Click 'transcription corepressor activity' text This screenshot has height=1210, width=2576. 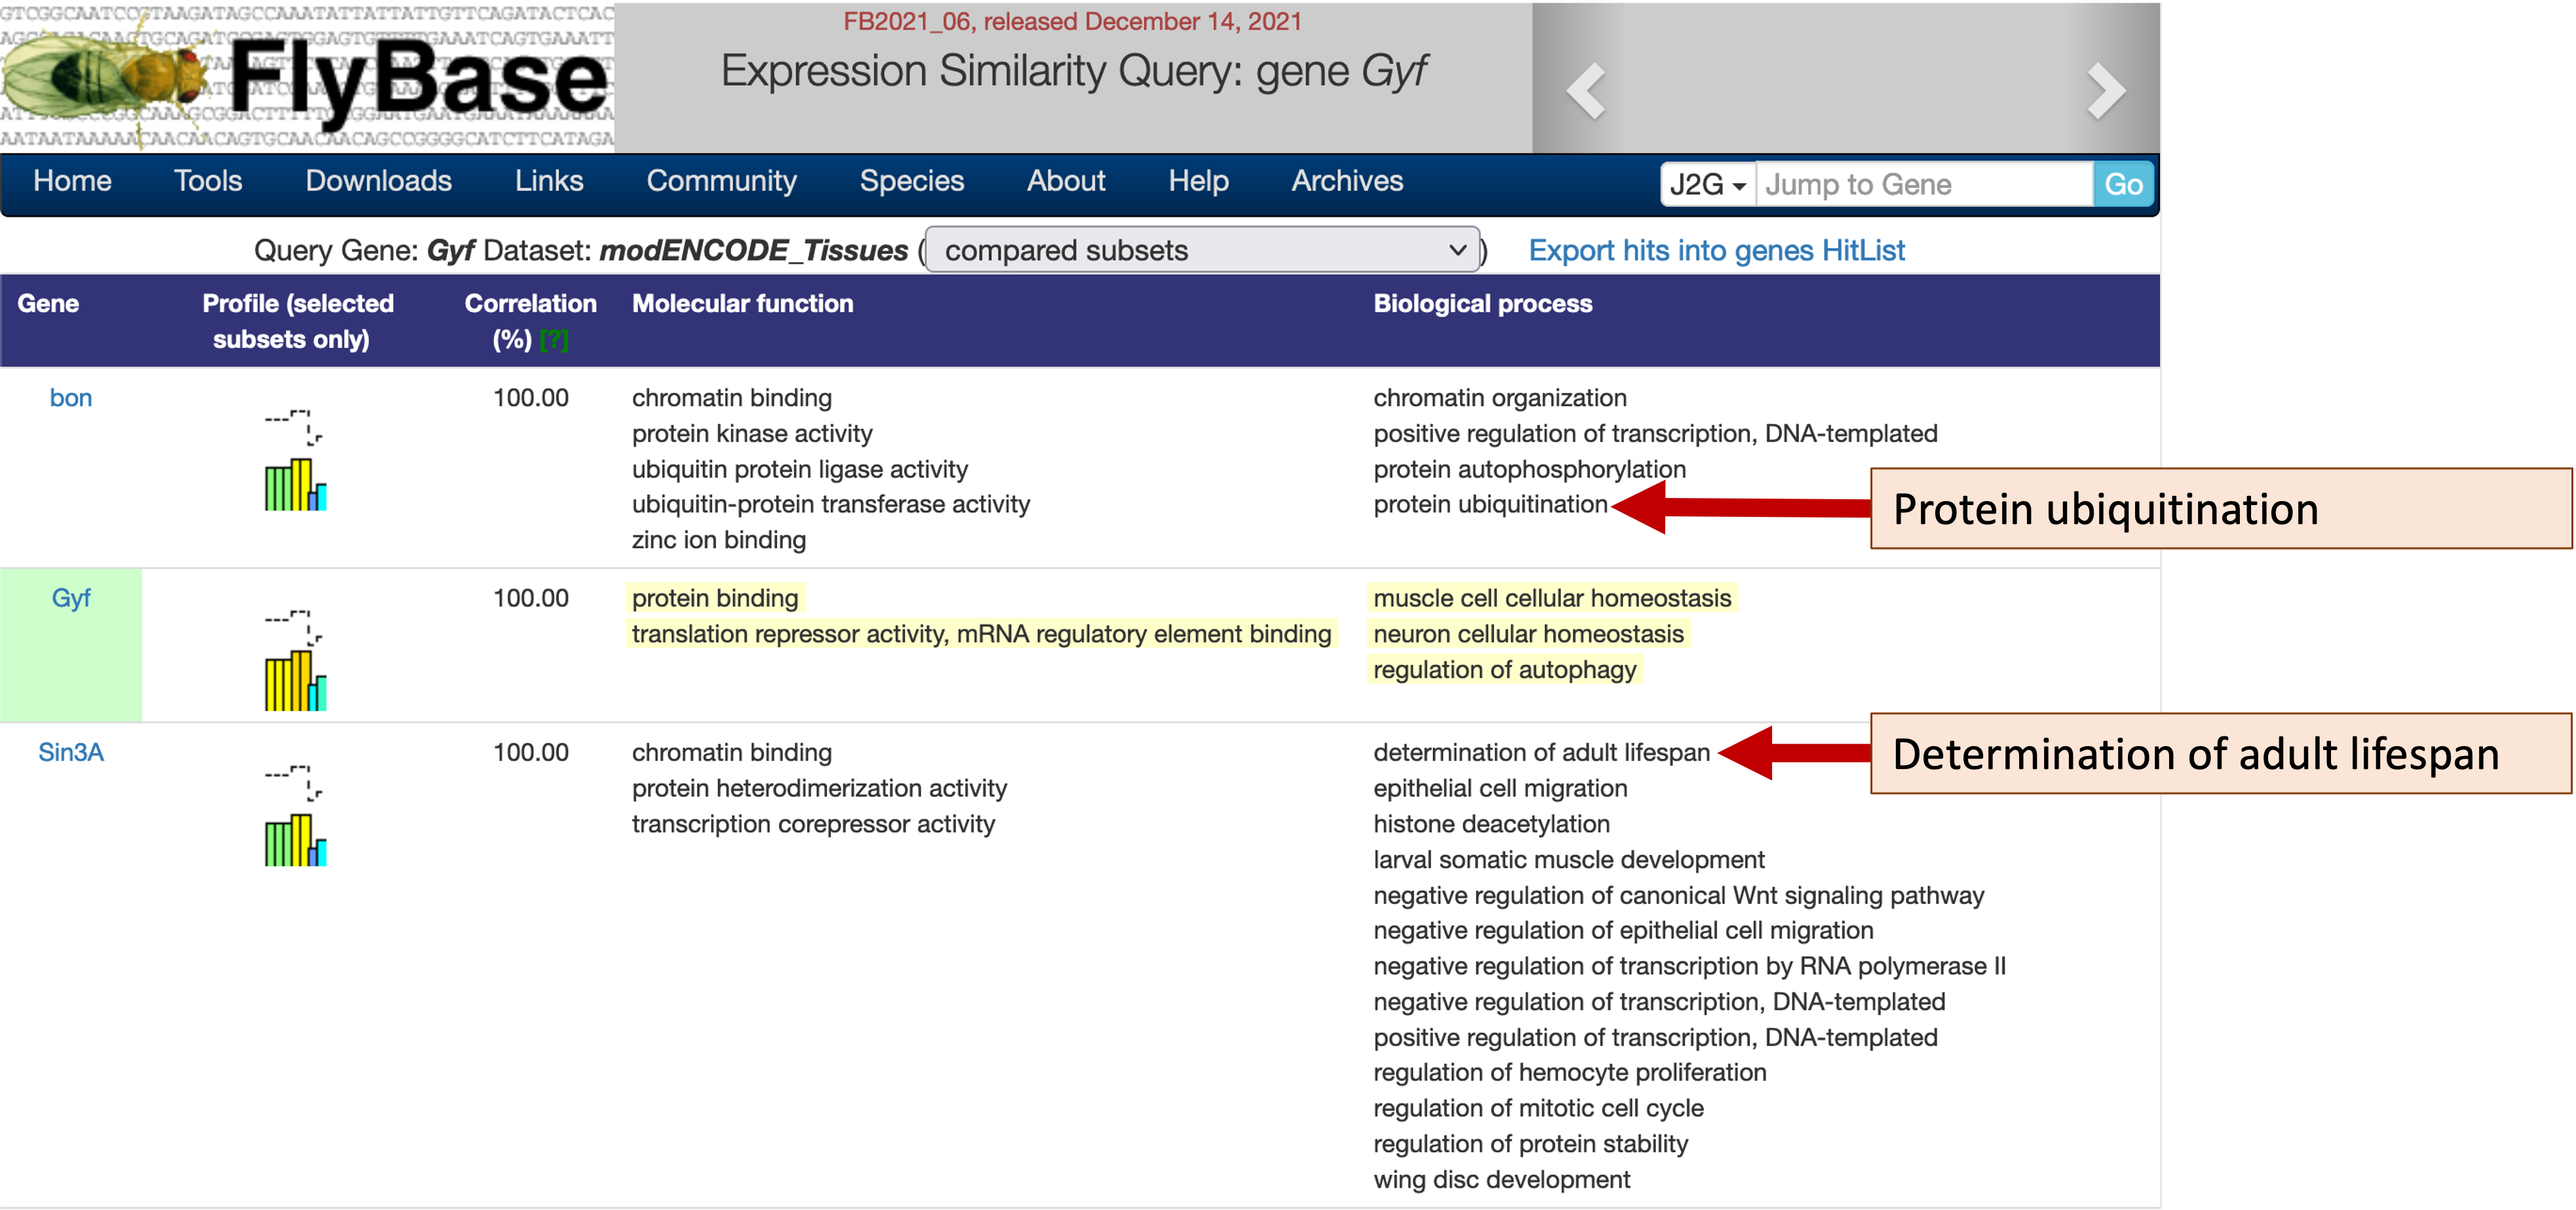813,824
